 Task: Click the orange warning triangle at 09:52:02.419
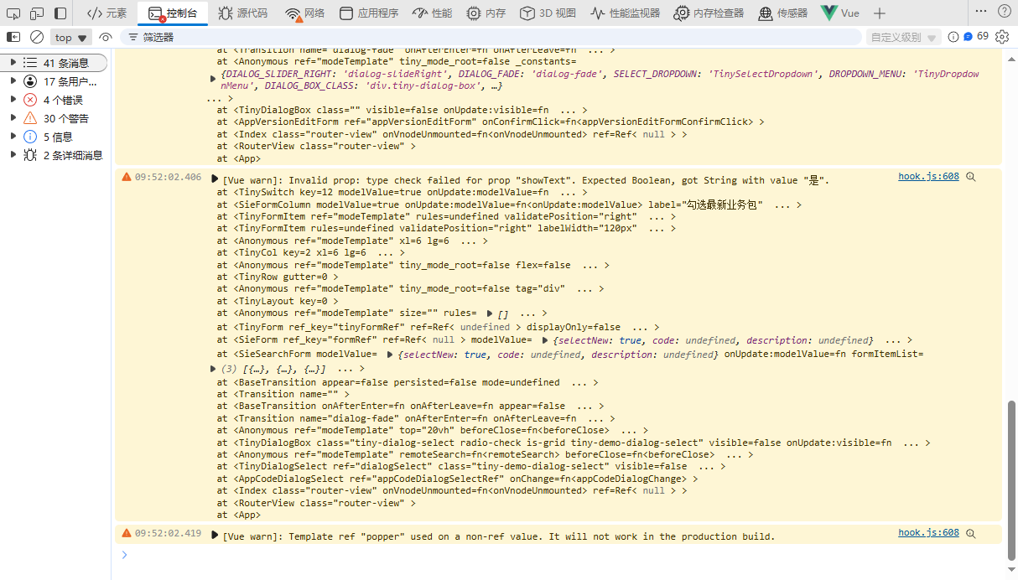point(127,533)
